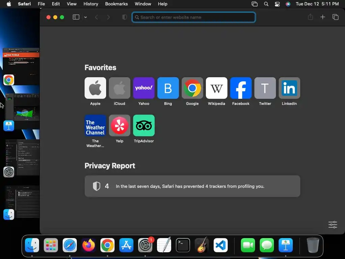Click Stage Manager icon in menu bar
This screenshot has width=345, height=259.
click(x=255, y=4)
